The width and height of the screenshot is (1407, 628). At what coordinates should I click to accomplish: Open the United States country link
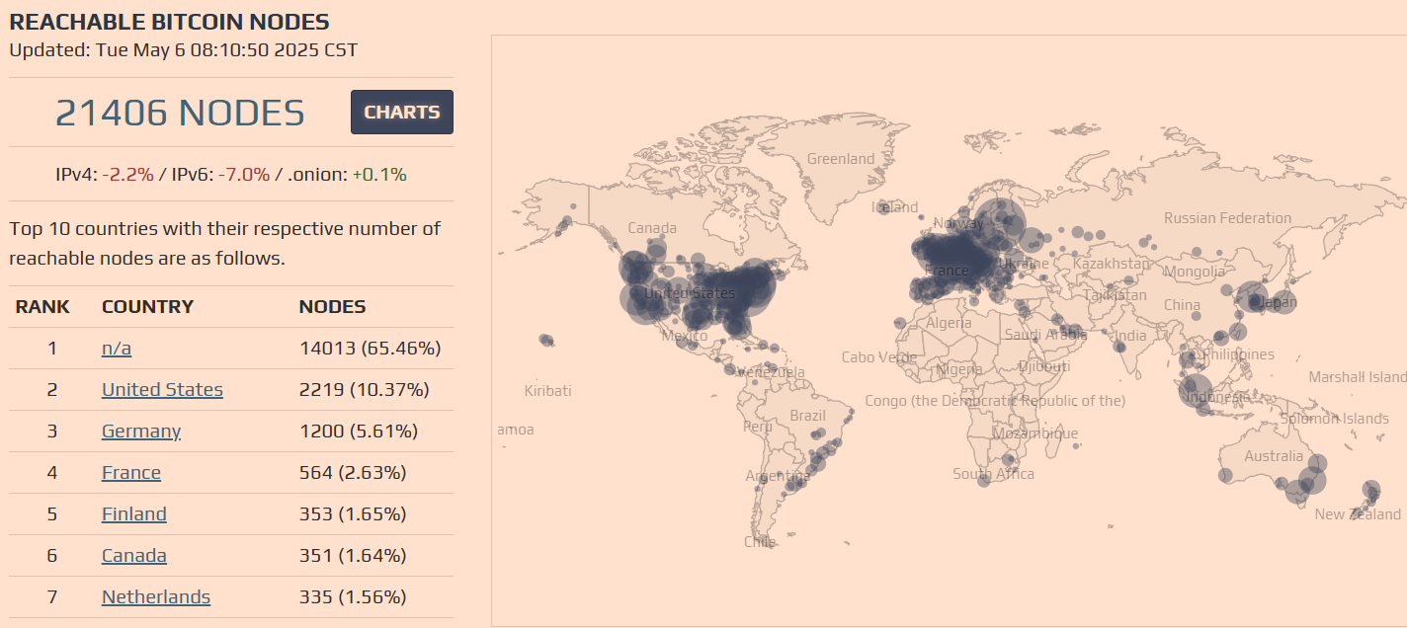click(x=162, y=390)
